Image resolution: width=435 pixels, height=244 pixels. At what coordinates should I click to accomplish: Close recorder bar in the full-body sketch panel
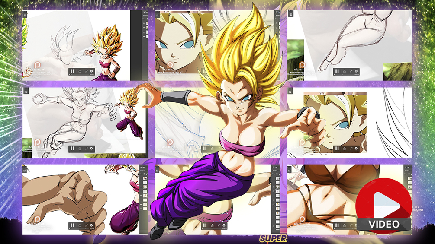click(91, 149)
